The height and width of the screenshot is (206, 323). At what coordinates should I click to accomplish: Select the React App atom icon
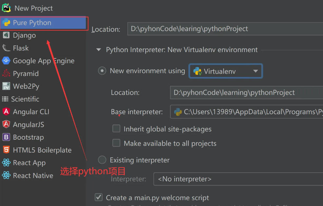(6, 162)
